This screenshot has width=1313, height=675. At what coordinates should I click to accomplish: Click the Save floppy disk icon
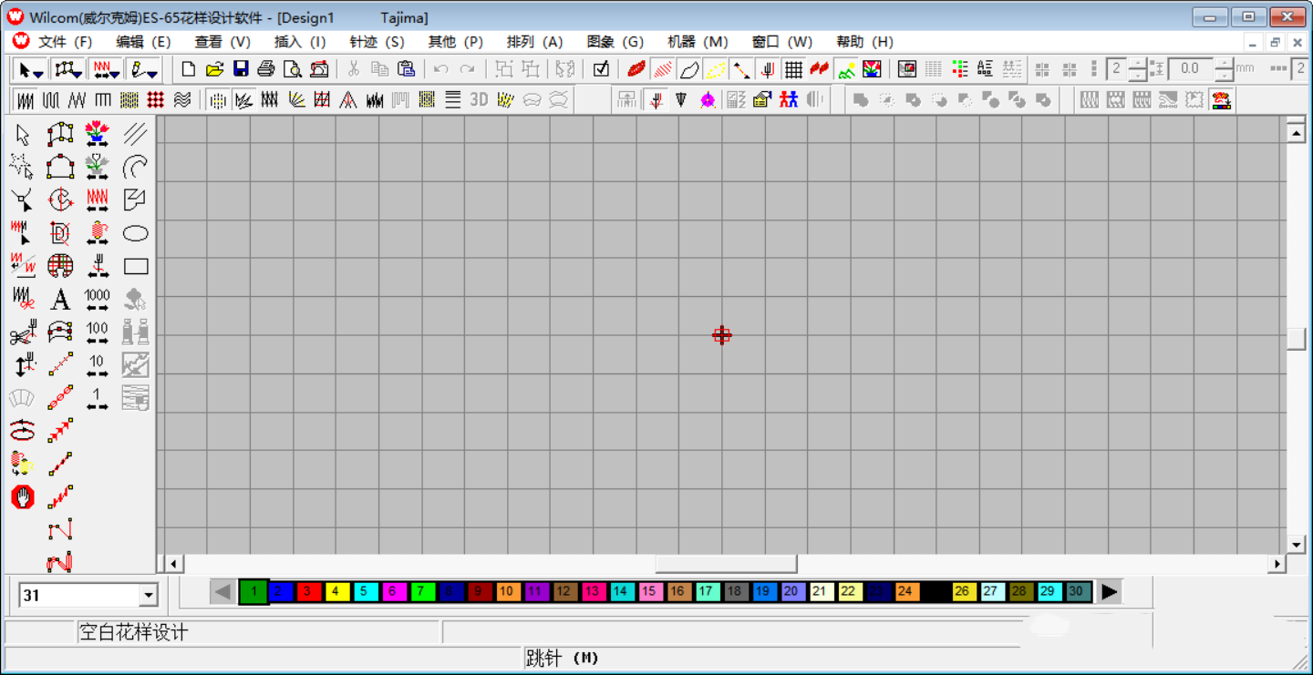click(x=241, y=69)
